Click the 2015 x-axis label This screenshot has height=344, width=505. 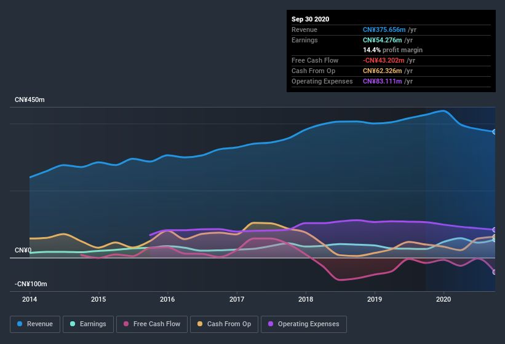pos(98,299)
